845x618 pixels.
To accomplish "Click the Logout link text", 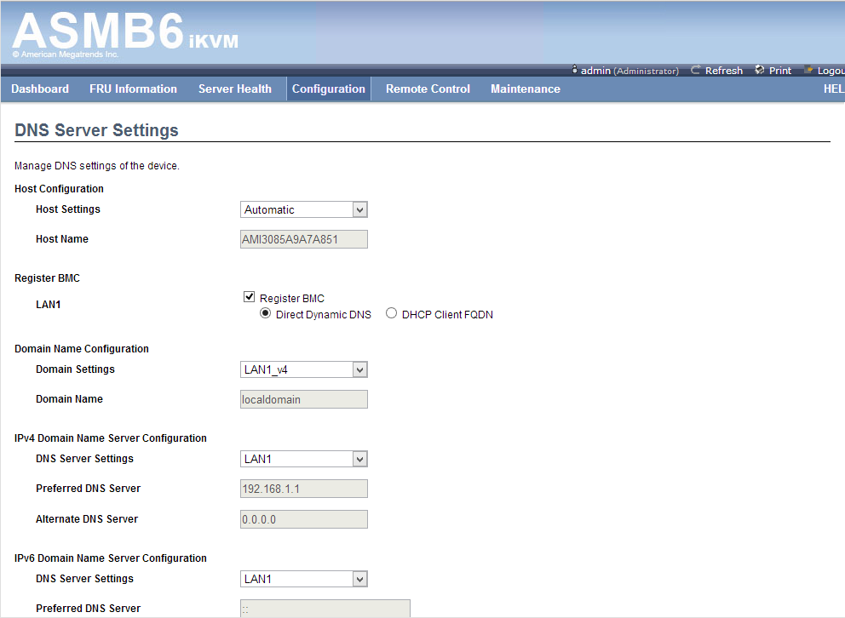I will click(x=831, y=71).
